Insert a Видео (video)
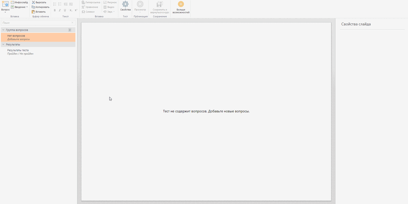Viewport: 408px width, 204px height. (109, 7)
